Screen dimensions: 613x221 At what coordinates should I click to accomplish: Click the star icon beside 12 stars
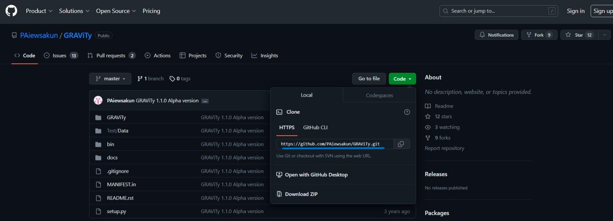coord(428,116)
